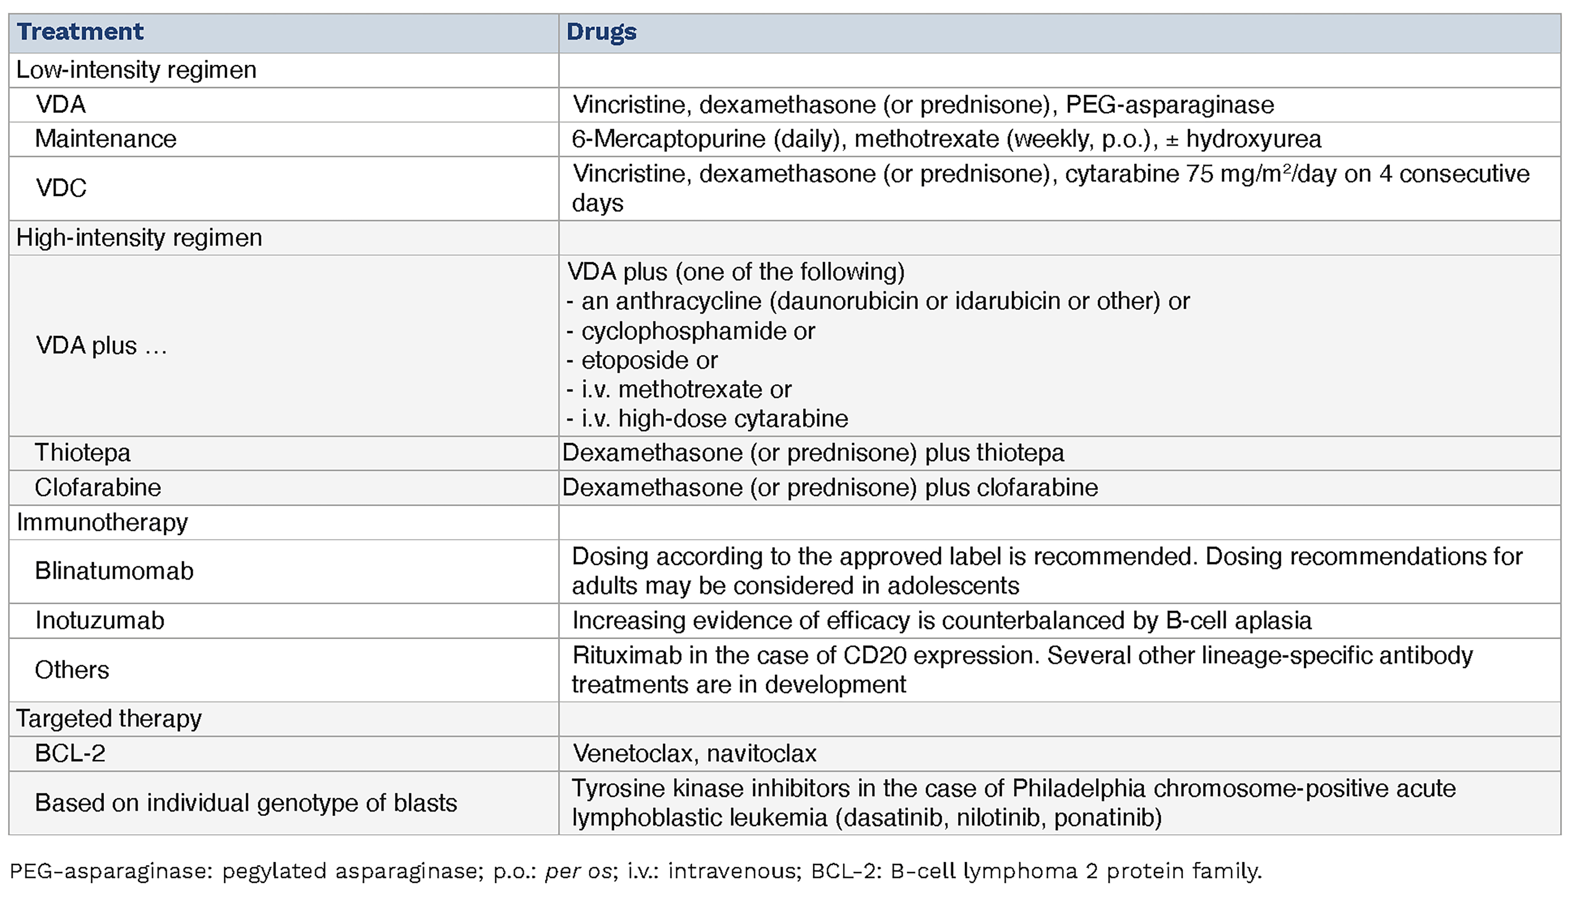The width and height of the screenshot is (1570, 901).
Task: Click the VDA treatment cell
Action: coord(61,105)
